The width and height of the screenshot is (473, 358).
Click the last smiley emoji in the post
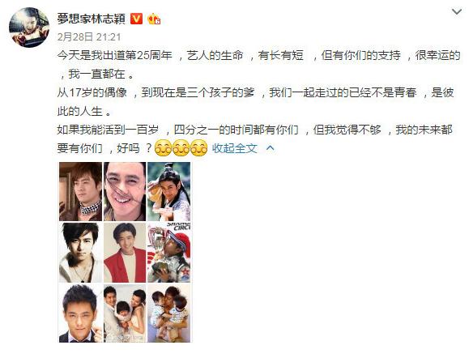click(198, 148)
